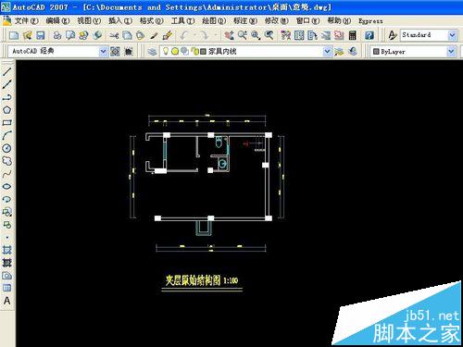Click the Save icon

coord(41,35)
